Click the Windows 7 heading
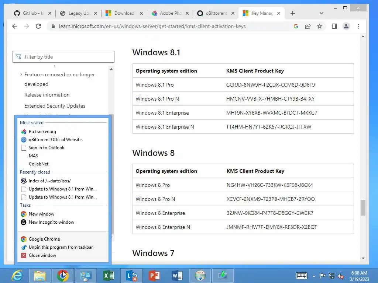Viewport: 378px width, 283px height. [x=153, y=253]
